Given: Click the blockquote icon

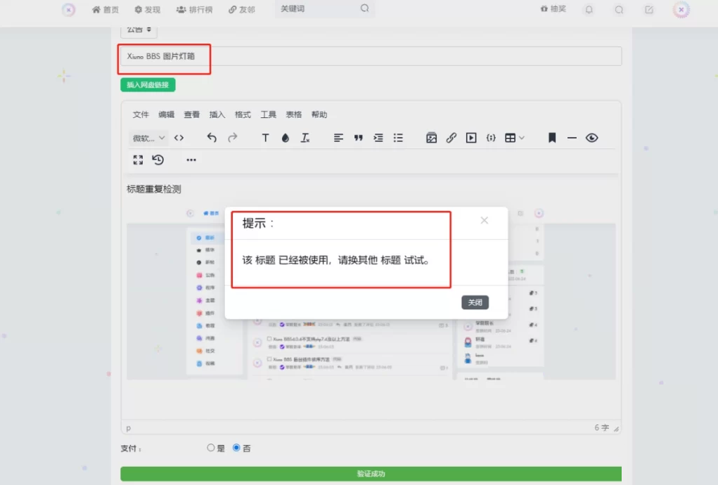Looking at the screenshot, I should pyautogui.click(x=359, y=138).
